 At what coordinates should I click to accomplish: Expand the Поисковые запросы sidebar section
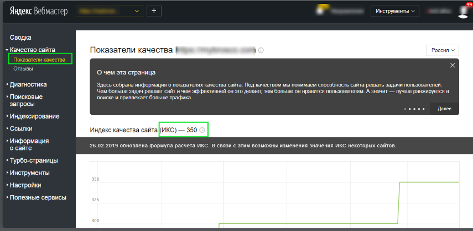(x=24, y=100)
